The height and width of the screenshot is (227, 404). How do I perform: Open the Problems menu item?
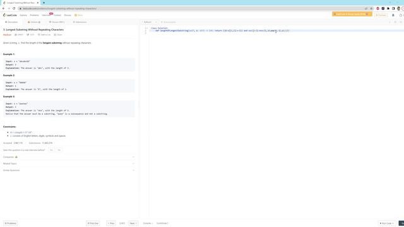[x=34, y=15]
